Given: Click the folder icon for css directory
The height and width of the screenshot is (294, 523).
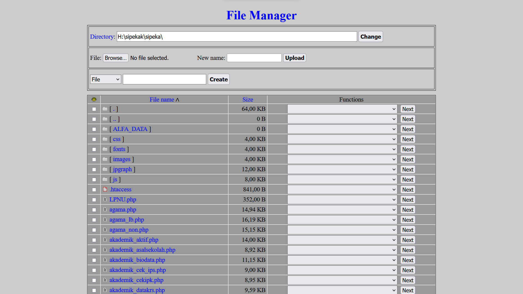Looking at the screenshot, I should (x=105, y=139).
